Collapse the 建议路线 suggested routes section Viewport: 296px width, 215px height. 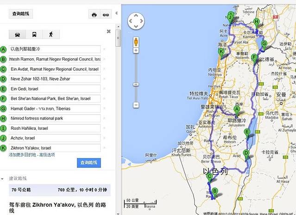3,178
